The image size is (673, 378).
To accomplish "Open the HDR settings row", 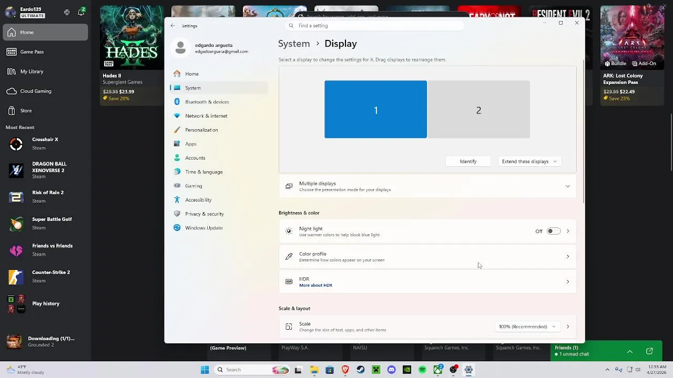I will point(427,282).
